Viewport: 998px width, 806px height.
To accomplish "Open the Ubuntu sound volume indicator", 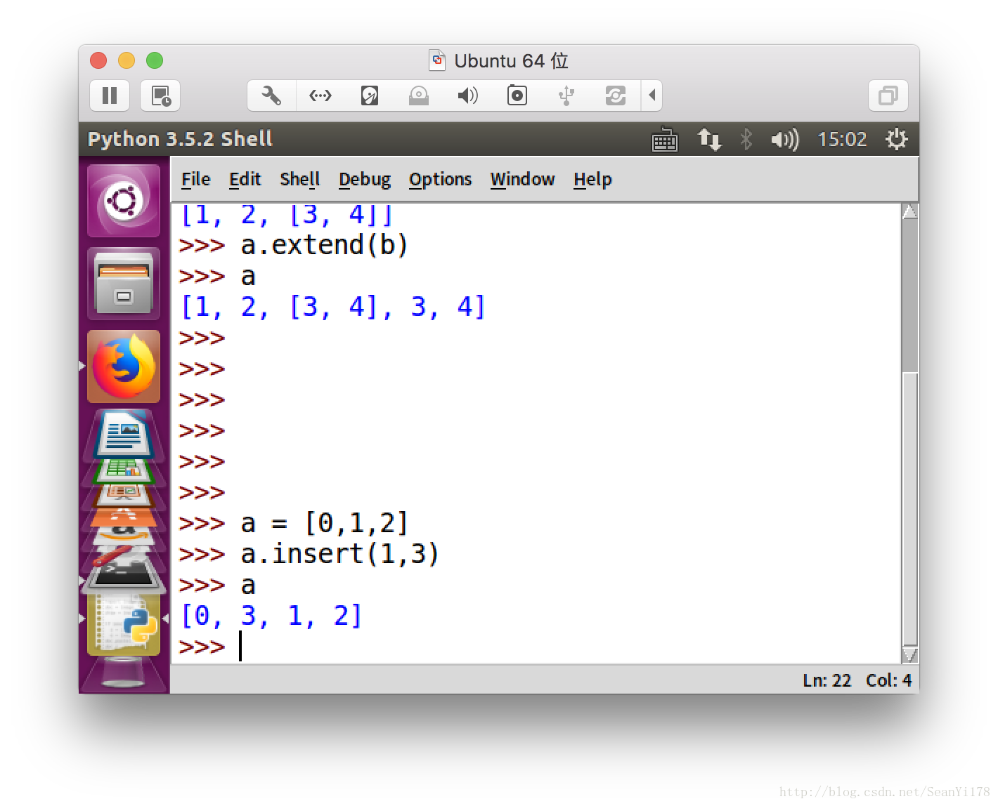I will click(784, 140).
